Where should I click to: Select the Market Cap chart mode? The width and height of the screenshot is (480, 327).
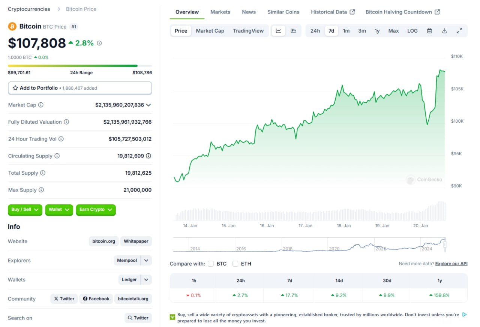pyautogui.click(x=210, y=31)
